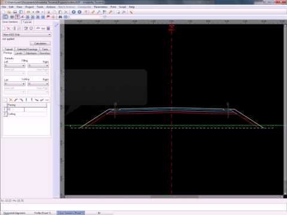The height and width of the screenshot is (215, 287).
Task: Expand the typical section name dropdown
Action: (27, 35)
